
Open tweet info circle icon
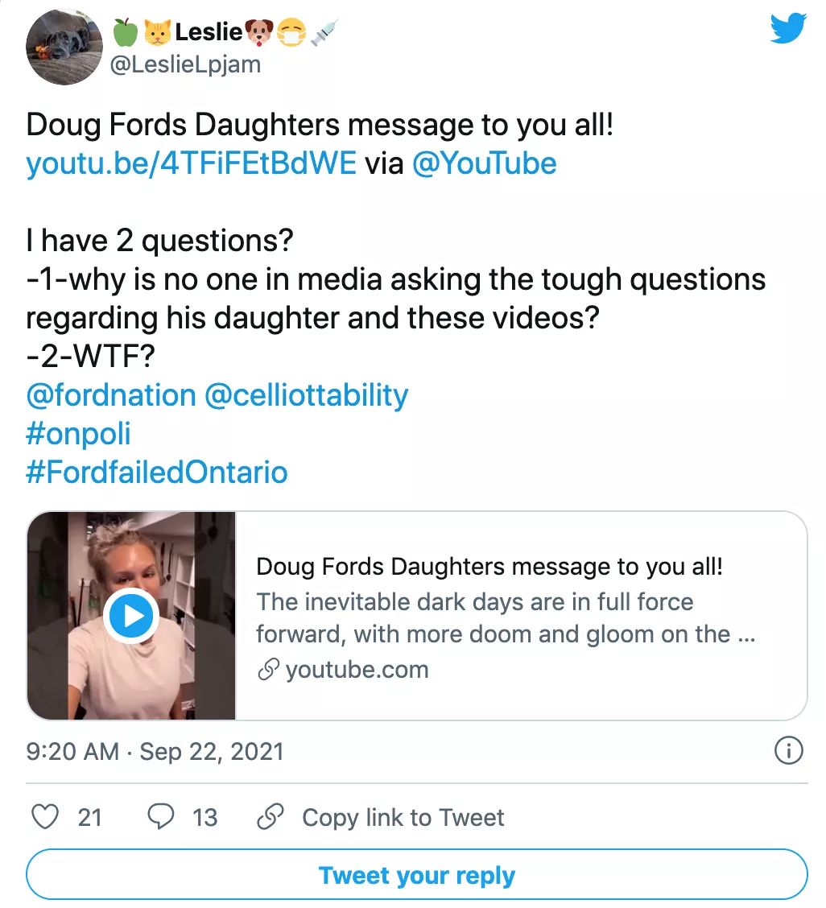click(788, 751)
